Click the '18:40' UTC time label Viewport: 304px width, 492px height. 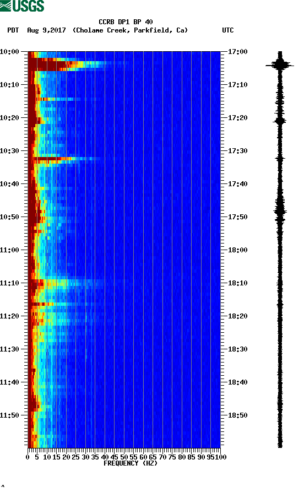(237, 382)
